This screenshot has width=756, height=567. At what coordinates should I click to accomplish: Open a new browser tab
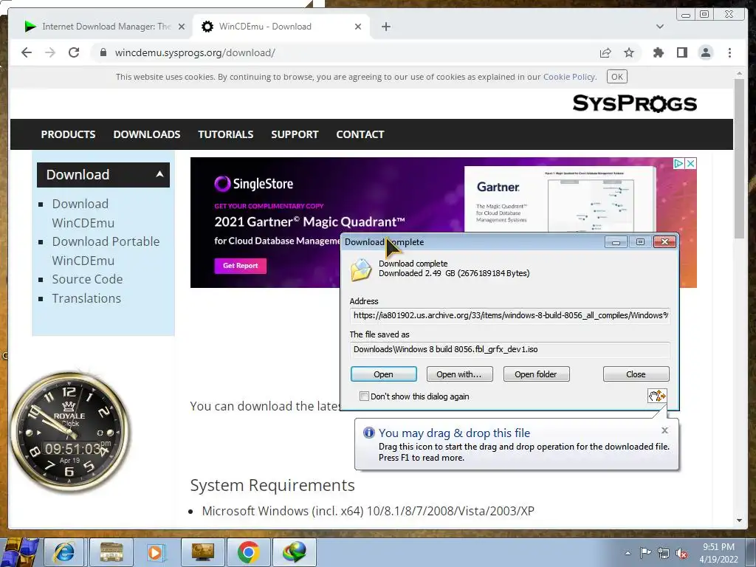tap(385, 27)
